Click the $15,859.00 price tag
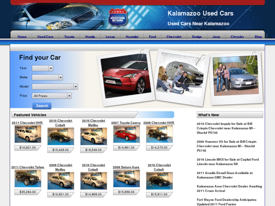The height and width of the screenshot is (206, 275). pos(126,192)
